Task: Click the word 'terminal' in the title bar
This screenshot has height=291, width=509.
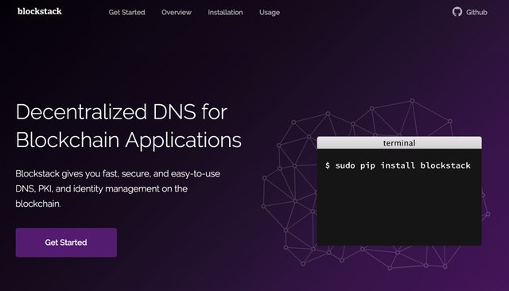Action: coord(399,143)
